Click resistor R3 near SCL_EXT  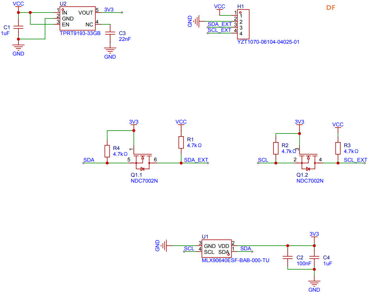[x=338, y=148]
